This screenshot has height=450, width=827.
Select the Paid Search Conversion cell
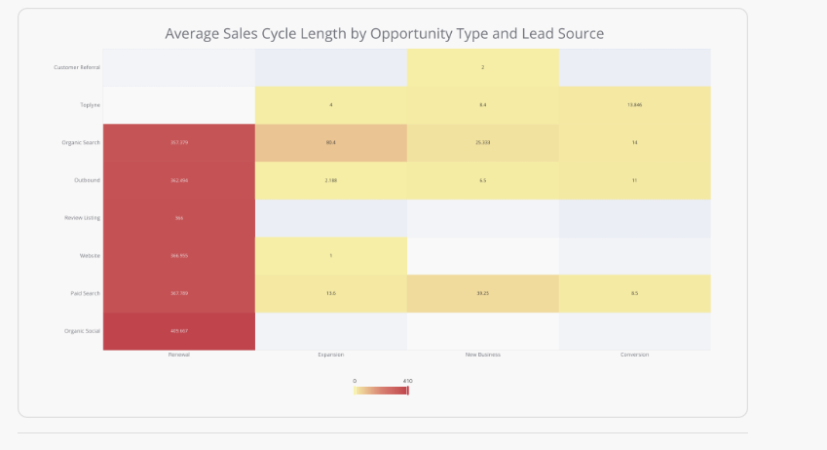[x=634, y=294]
